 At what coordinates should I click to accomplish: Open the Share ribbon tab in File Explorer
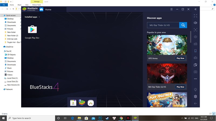(x=19, y=5)
